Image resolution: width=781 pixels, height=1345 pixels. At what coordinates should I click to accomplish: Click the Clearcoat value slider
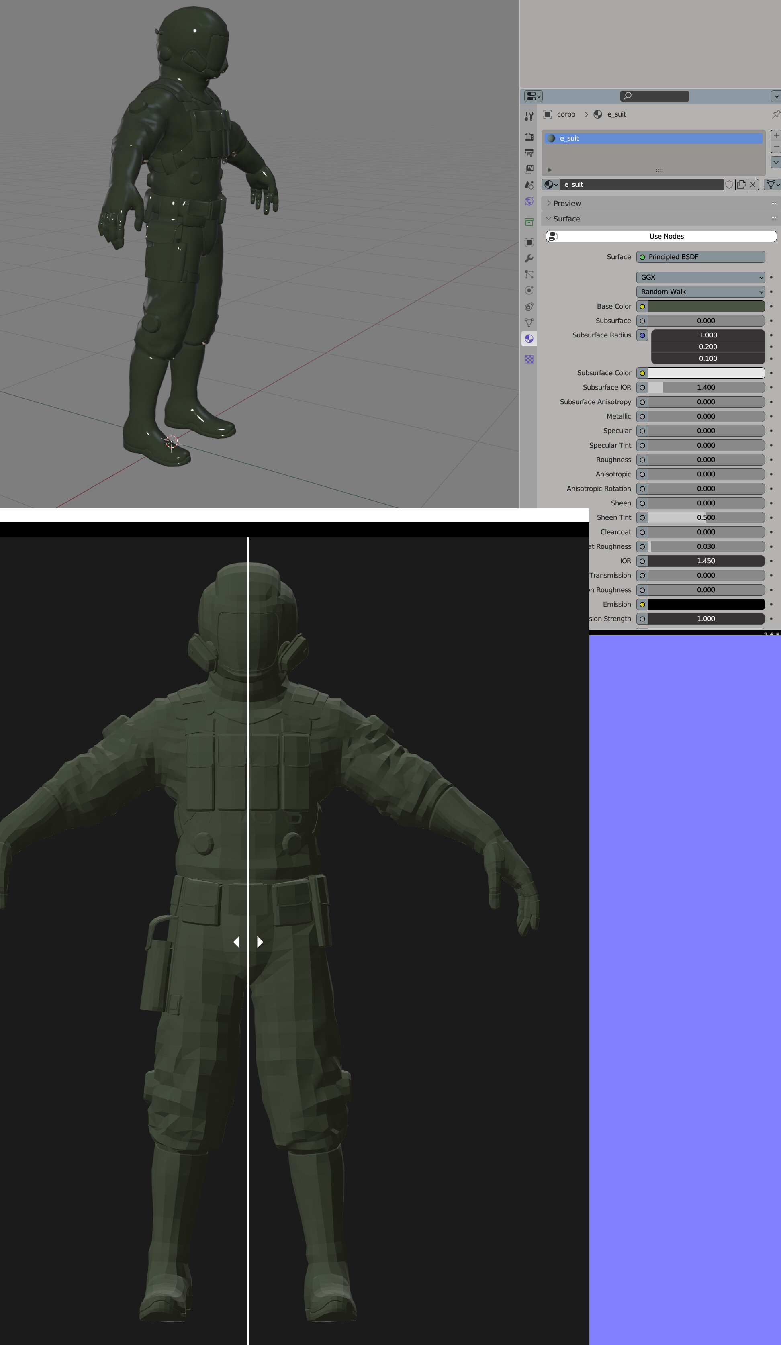pos(706,532)
